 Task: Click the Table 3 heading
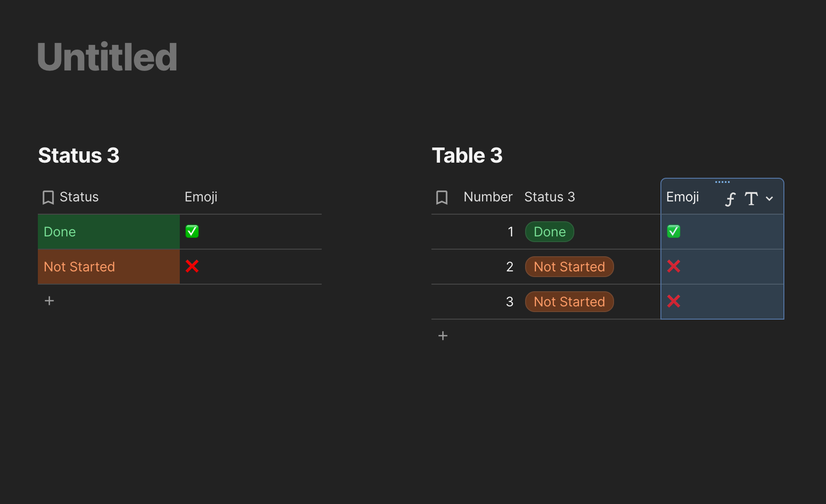[x=467, y=155]
